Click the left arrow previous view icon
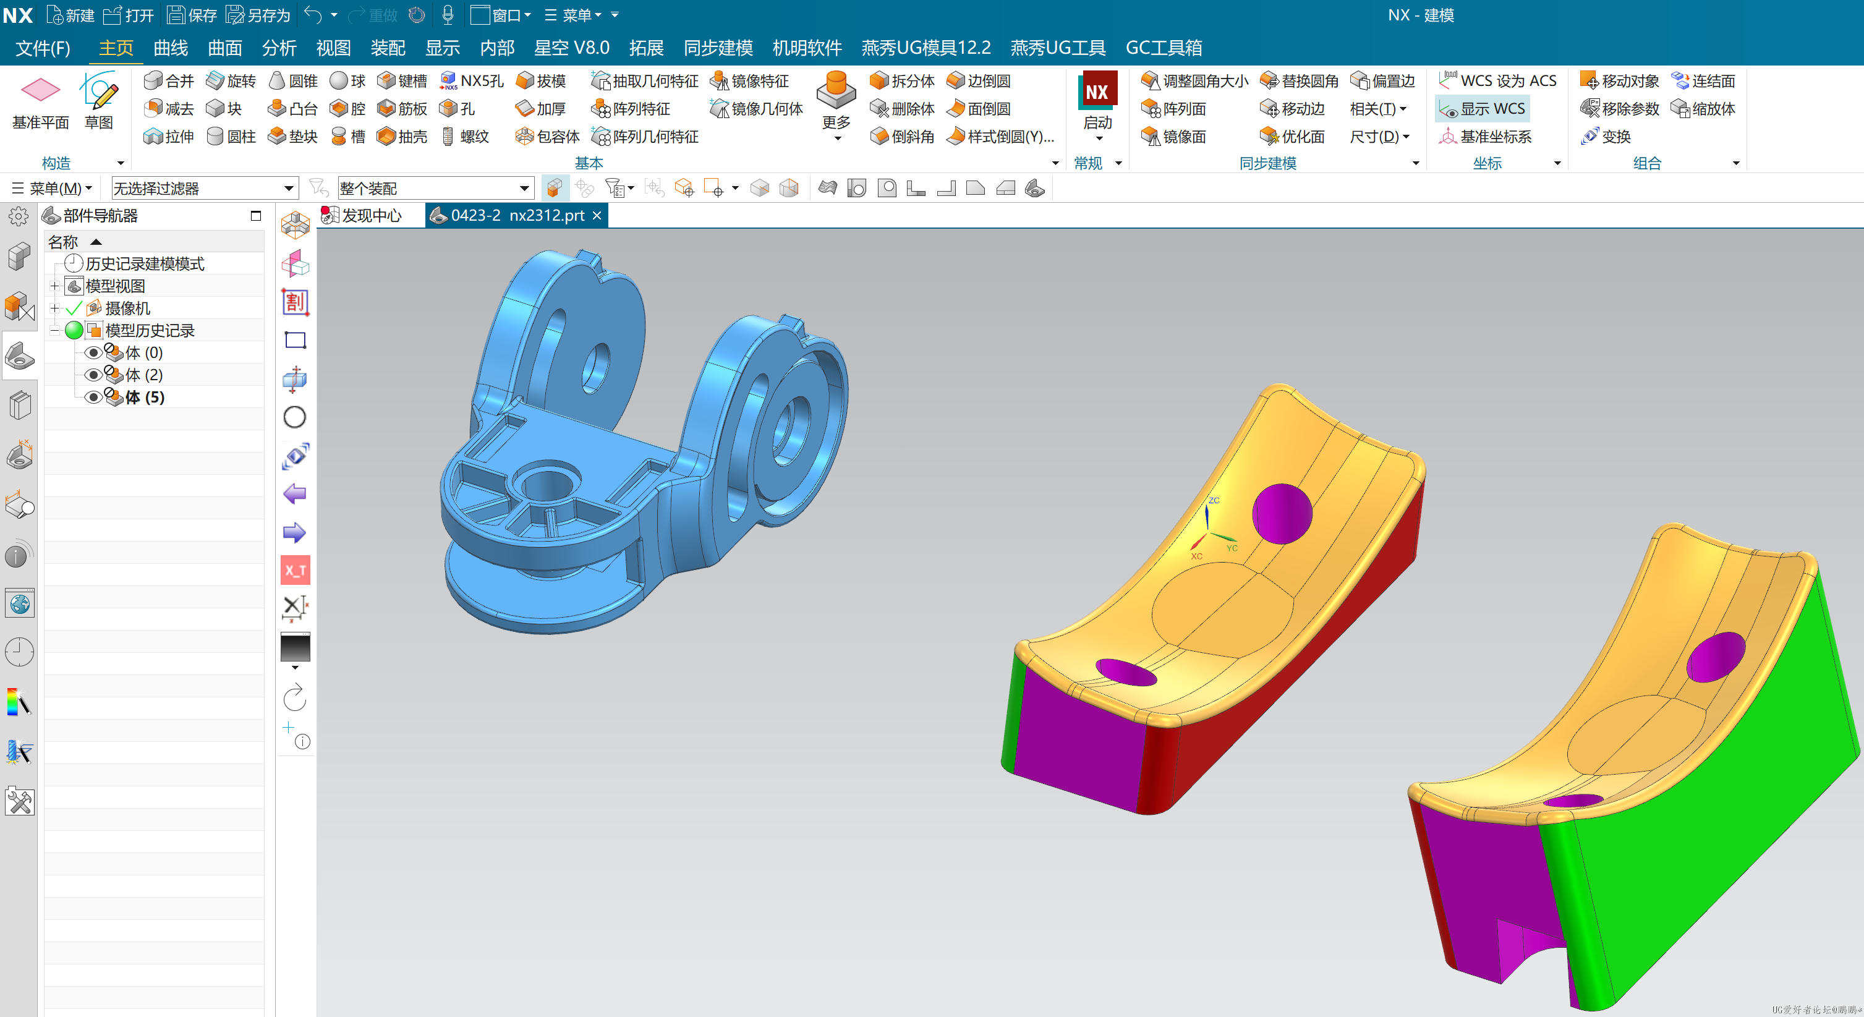 pos(294,493)
